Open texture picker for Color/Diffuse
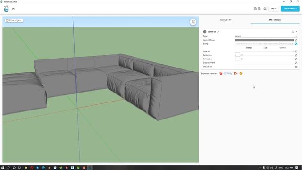302x170 pixels. click(x=296, y=40)
